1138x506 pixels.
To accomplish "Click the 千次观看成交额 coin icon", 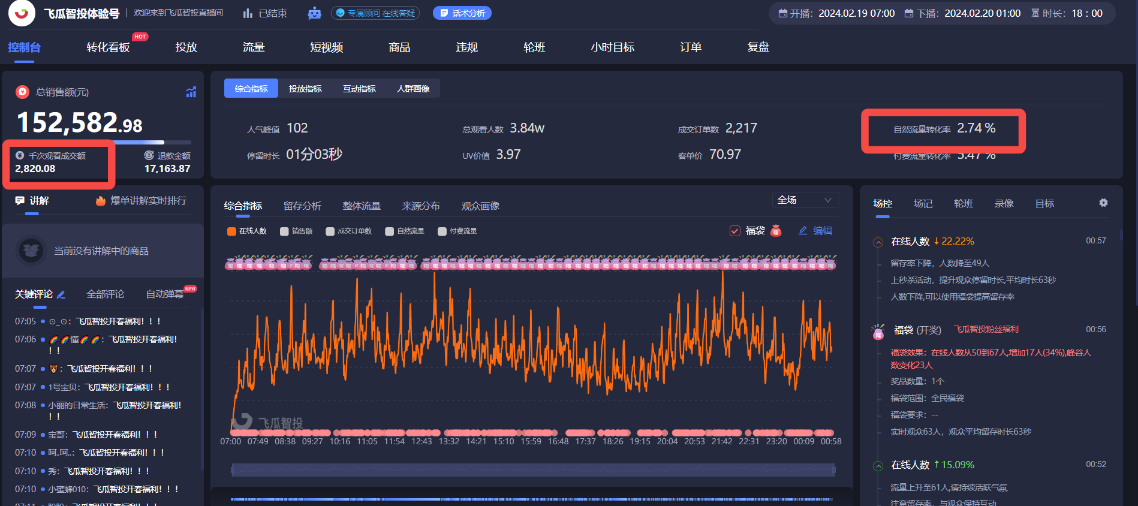I will [20, 155].
